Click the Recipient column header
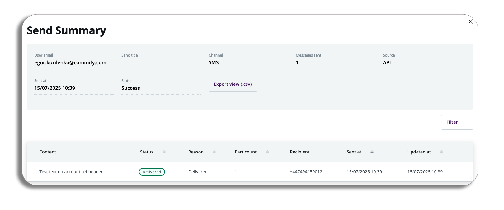Image resolution: width=504 pixels, height=210 pixels. tap(300, 152)
